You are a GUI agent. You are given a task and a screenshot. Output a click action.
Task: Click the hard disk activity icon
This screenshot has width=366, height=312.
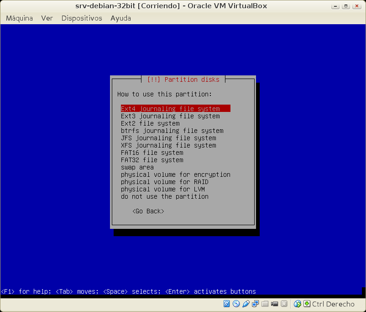[x=227, y=304]
